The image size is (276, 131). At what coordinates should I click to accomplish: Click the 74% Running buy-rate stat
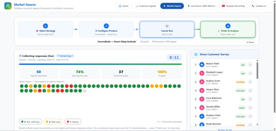[x=80, y=73]
